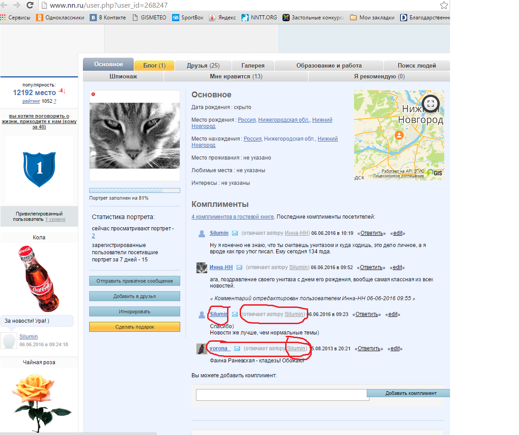Open the Лицензионное соглашение map link

pyautogui.click(x=398, y=176)
